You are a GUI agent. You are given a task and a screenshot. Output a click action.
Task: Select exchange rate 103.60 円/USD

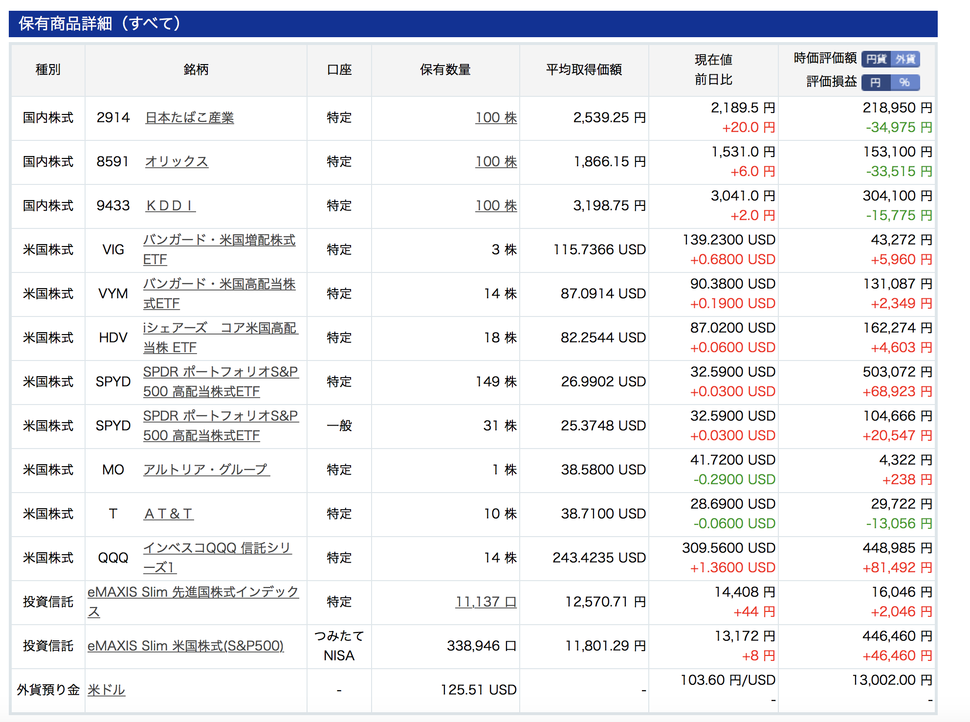[x=728, y=680]
